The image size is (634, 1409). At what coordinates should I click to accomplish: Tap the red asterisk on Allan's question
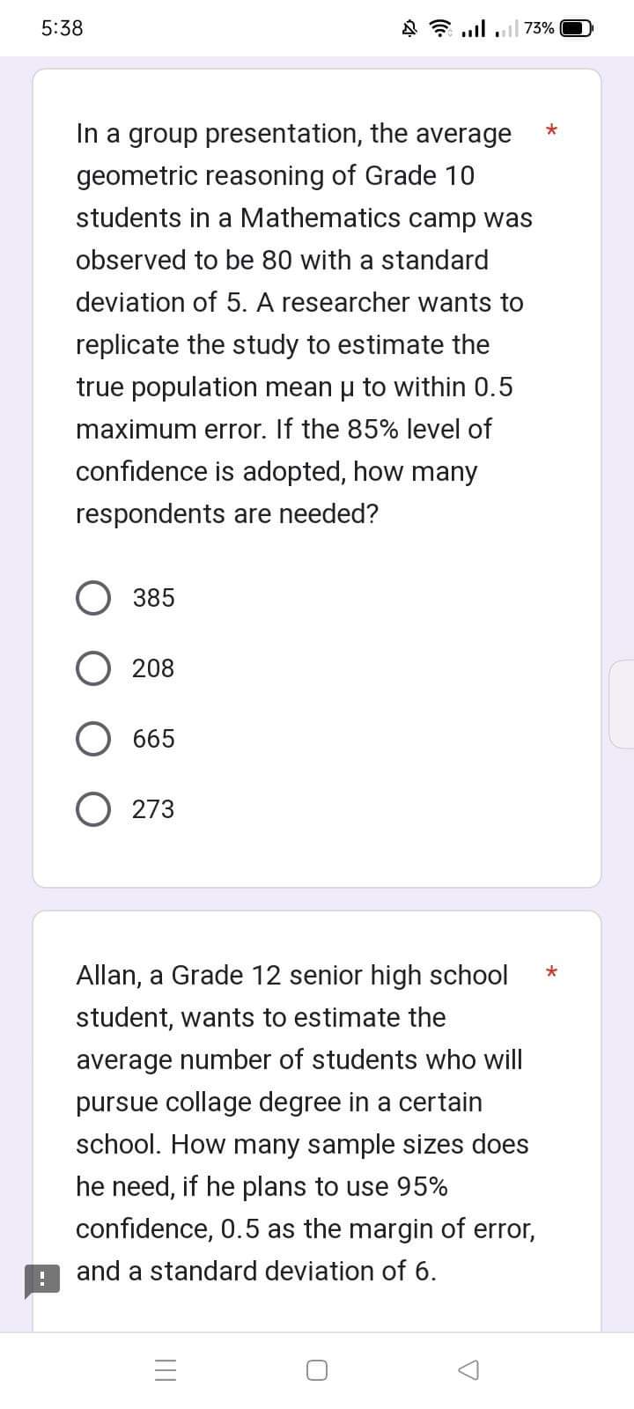[551, 972]
